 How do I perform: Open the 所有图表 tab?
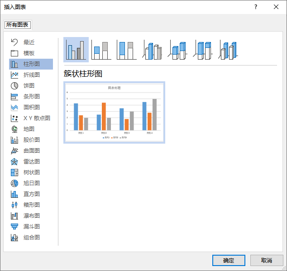click(18, 25)
